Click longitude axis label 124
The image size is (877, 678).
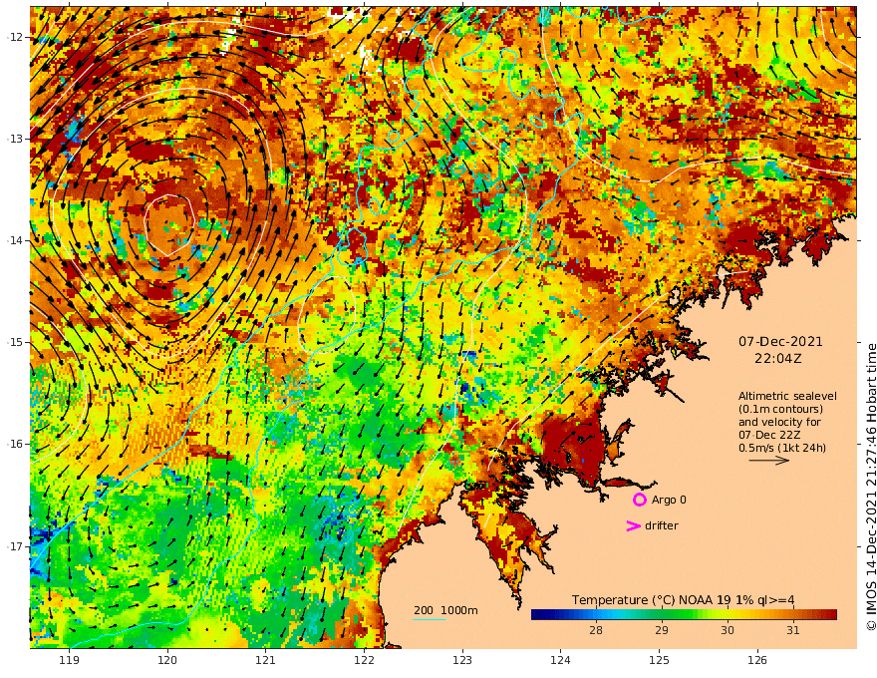[x=561, y=661]
